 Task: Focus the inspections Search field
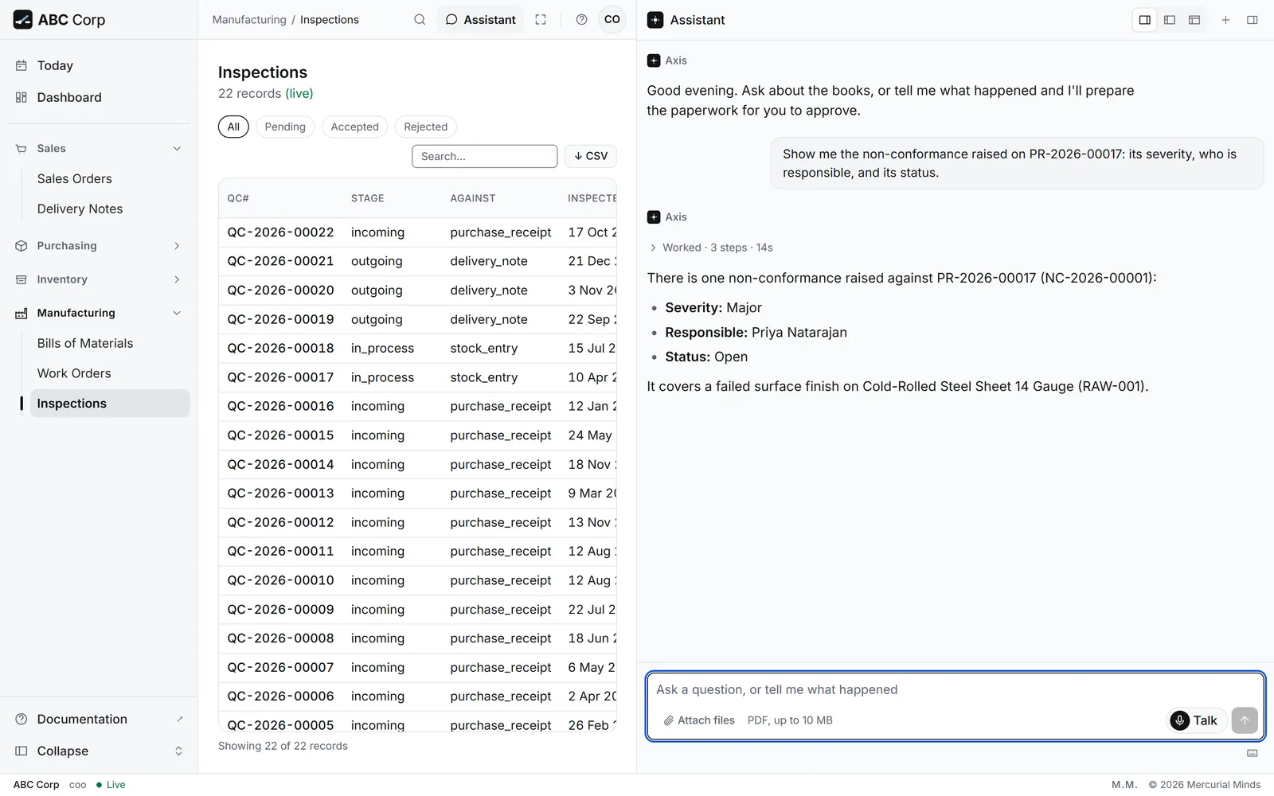[484, 156]
